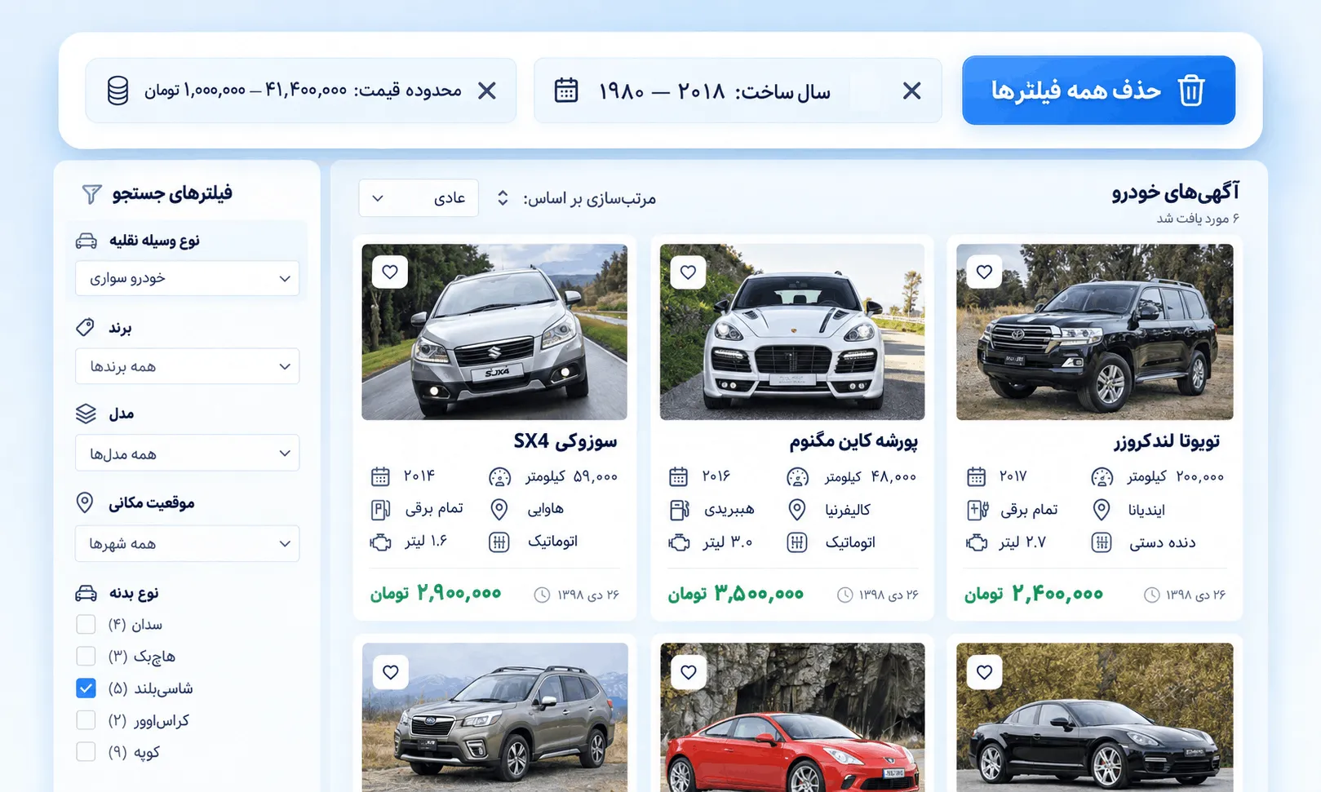Click the آگهی‌های خودرو heading
This screenshot has height=792, width=1321.
pos(1175,192)
